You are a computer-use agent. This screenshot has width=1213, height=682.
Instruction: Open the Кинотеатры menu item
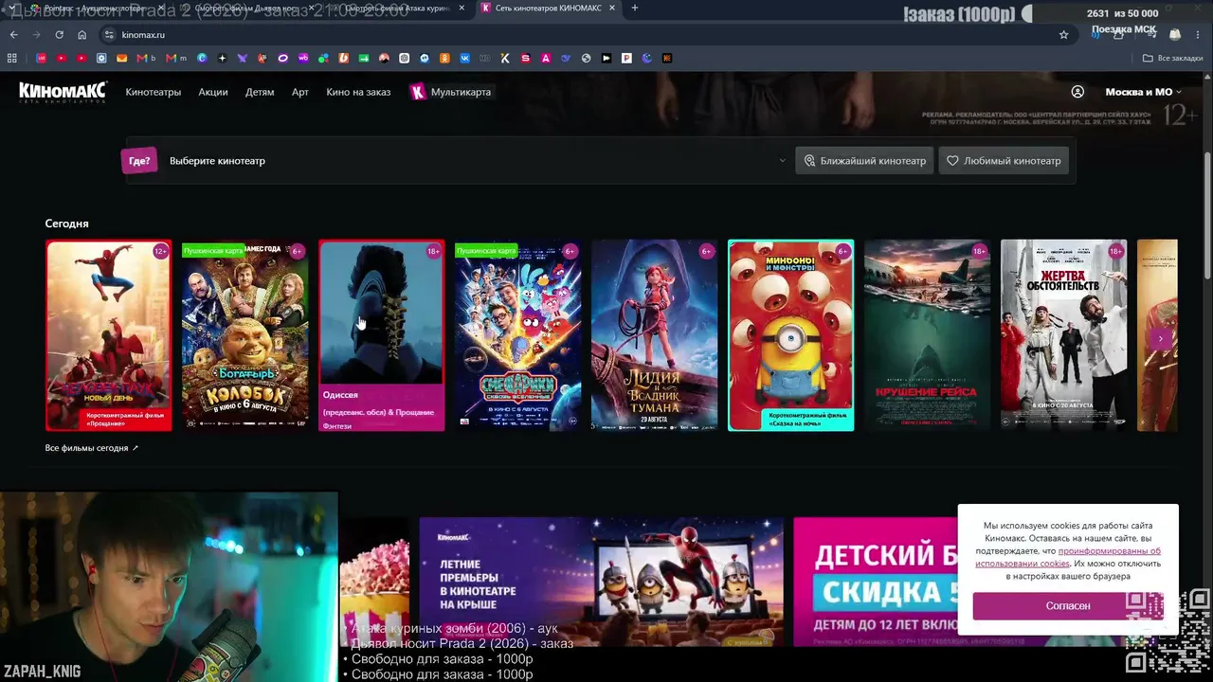pos(153,92)
